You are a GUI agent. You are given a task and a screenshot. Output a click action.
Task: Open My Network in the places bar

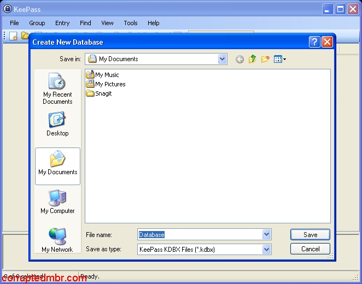57,240
